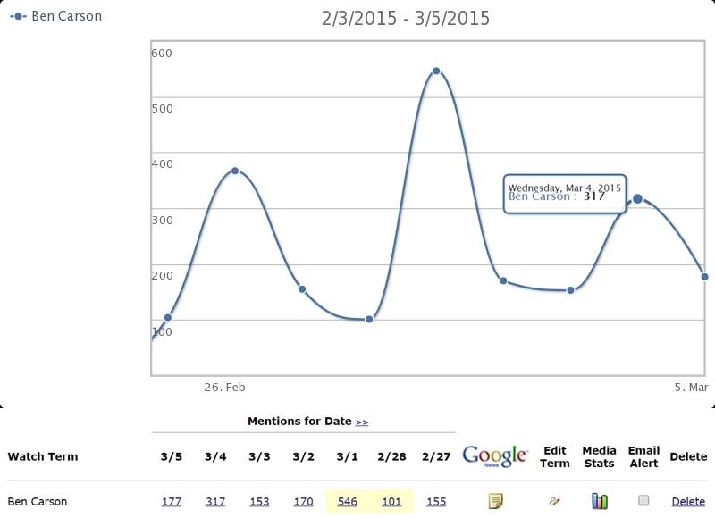Open the highlighted 101 mentions link
The width and height of the screenshot is (715, 518).
click(391, 502)
